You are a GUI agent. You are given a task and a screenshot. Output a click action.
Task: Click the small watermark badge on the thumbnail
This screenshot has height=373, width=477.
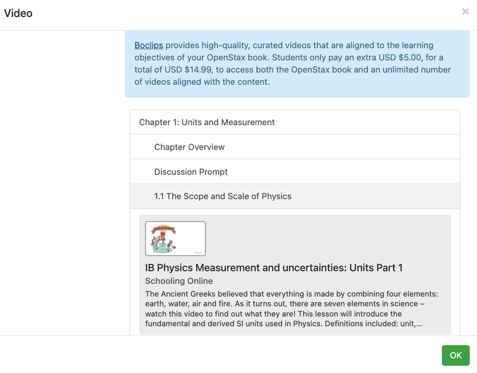pos(199,252)
